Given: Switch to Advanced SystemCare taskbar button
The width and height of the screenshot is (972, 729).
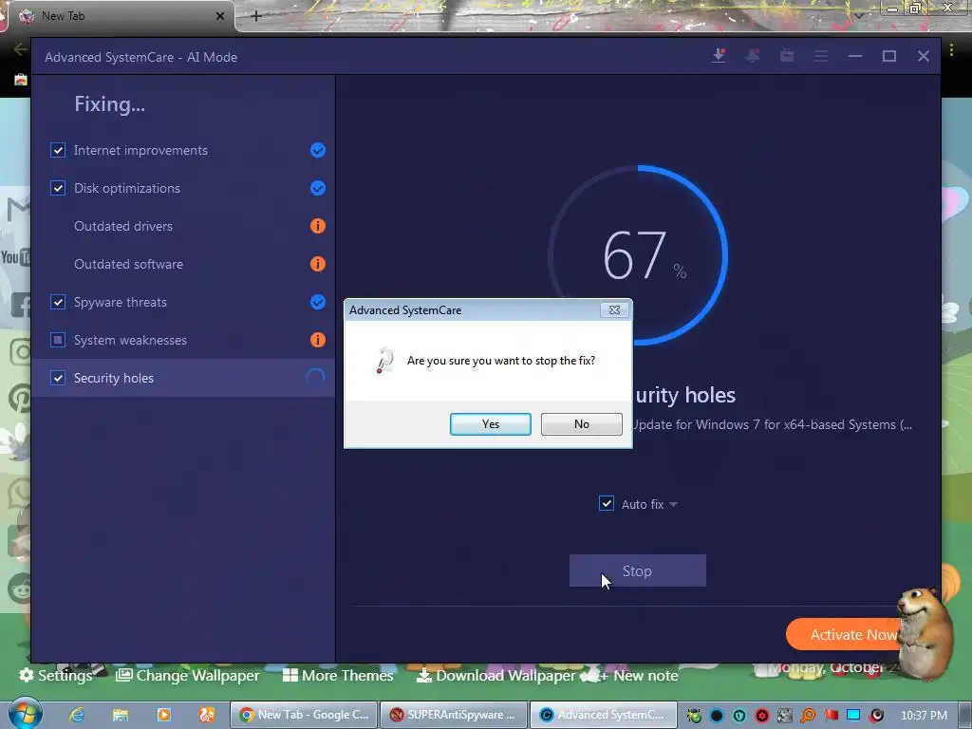Looking at the screenshot, I should pos(604,715).
